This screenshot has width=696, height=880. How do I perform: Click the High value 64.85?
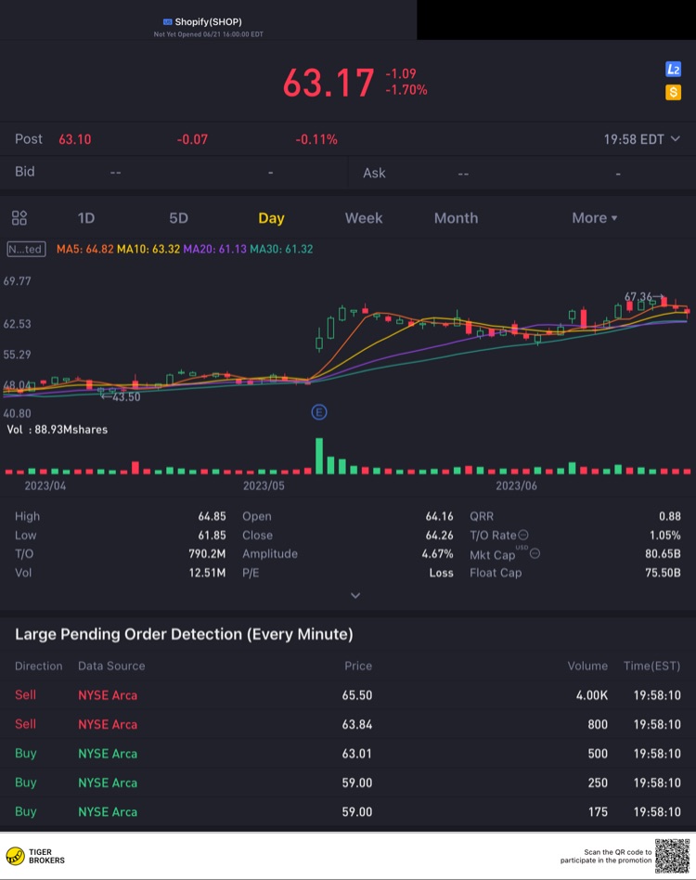[212, 516]
